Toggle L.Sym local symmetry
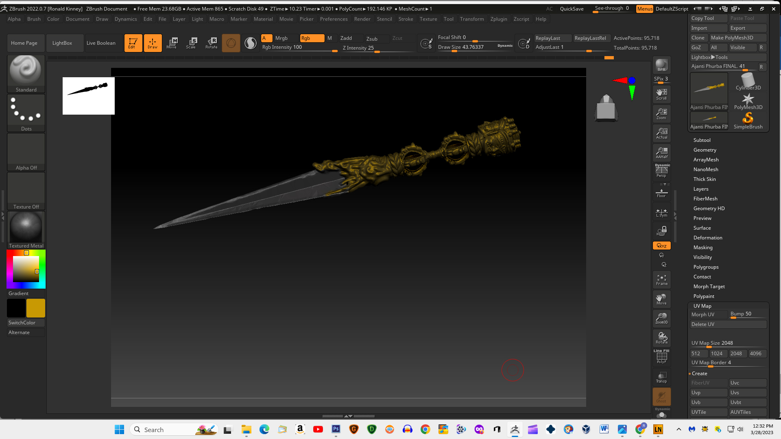This screenshot has height=439, width=781. (661, 212)
